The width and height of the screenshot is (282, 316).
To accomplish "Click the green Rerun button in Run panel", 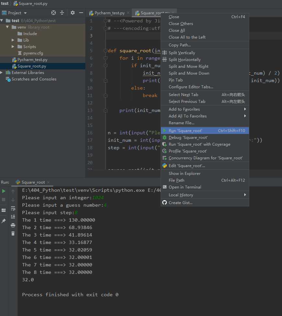I will click(4, 191).
